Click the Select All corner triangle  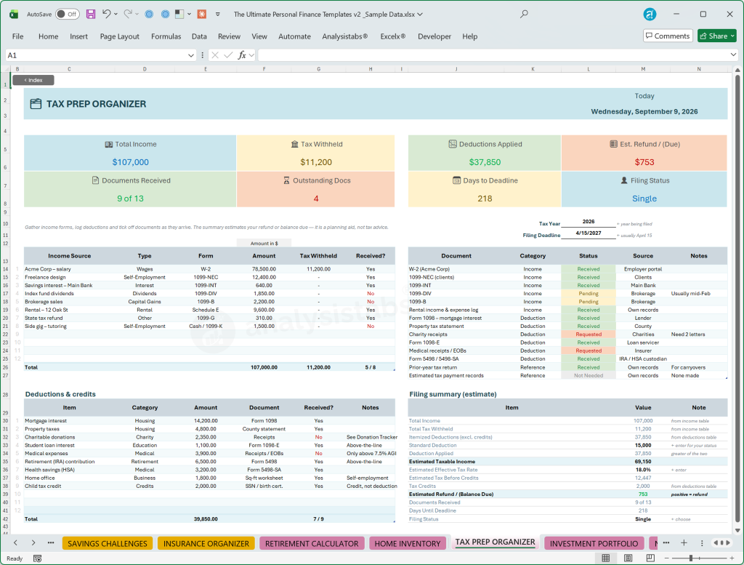tap(6, 69)
